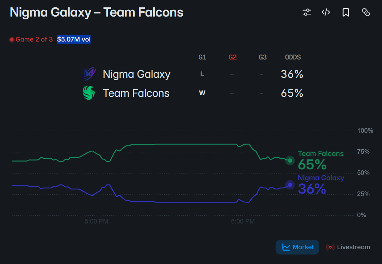
Task: Click the Livestream broadcast icon
Action: [x=330, y=247]
